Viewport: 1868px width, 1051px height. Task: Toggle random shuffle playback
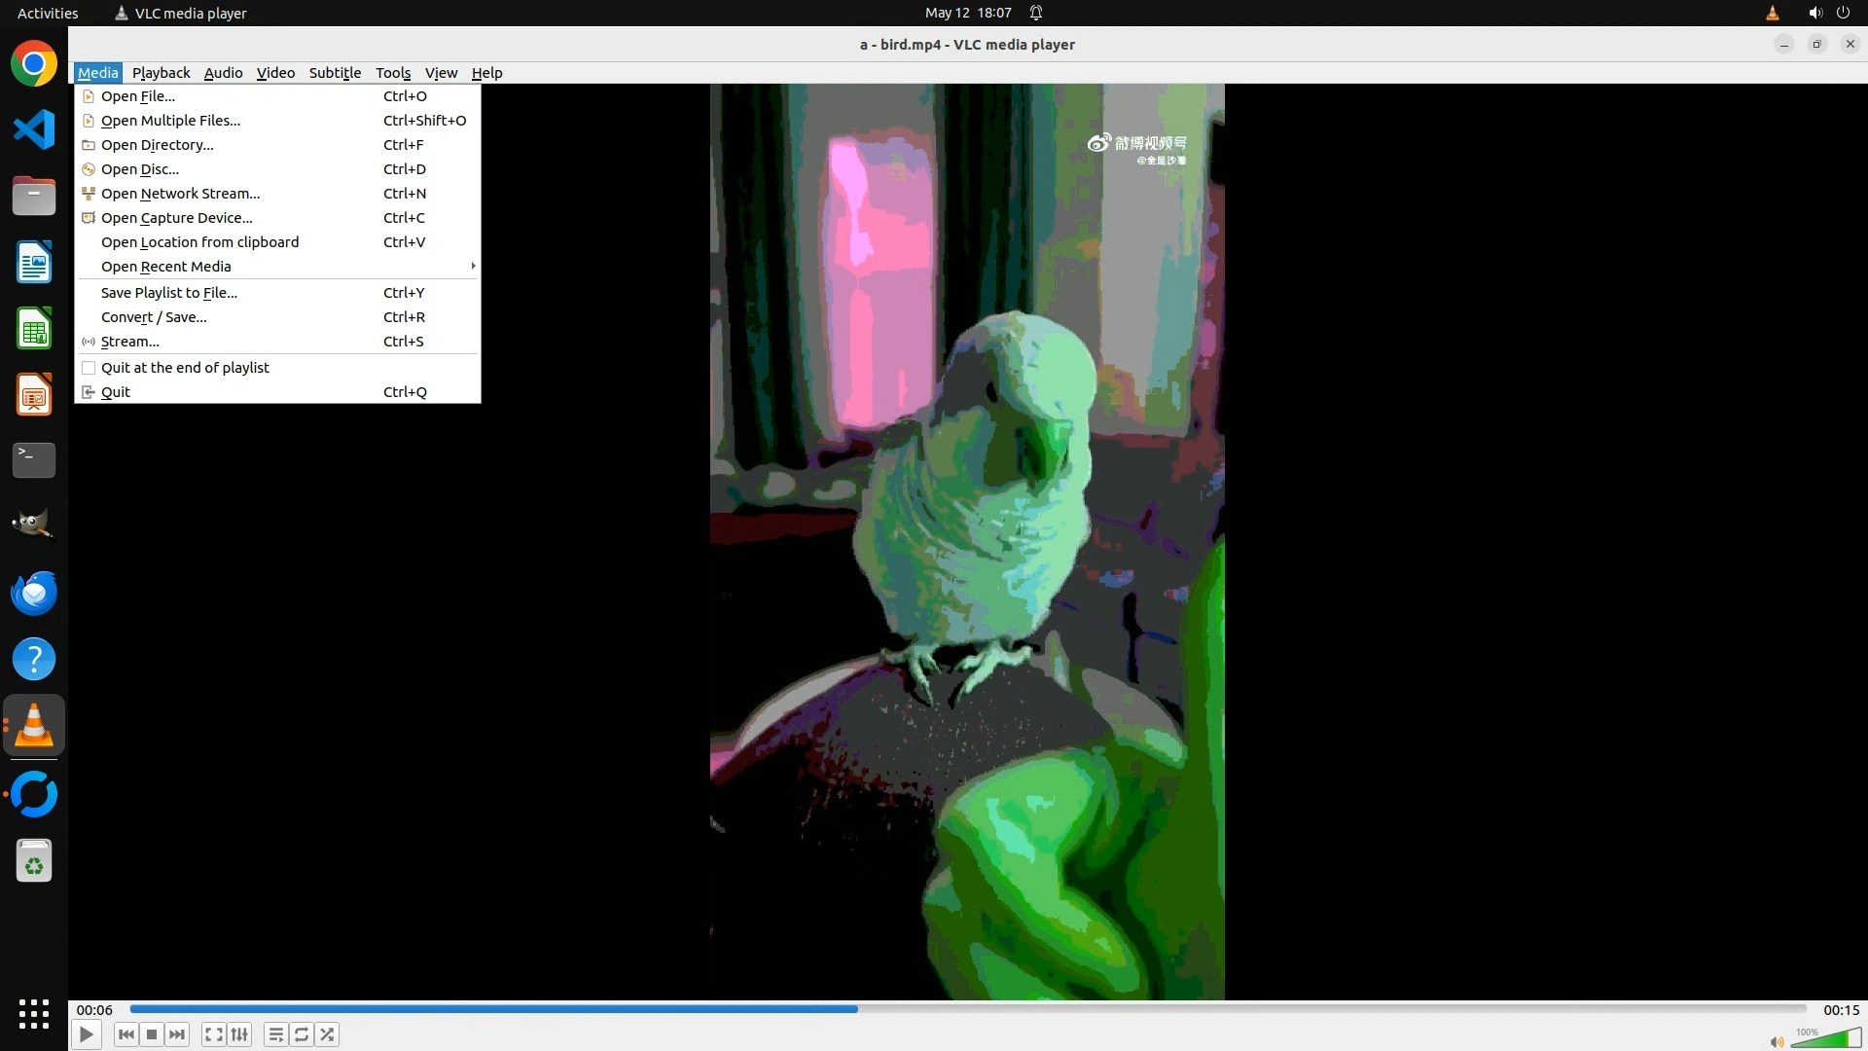tap(328, 1034)
